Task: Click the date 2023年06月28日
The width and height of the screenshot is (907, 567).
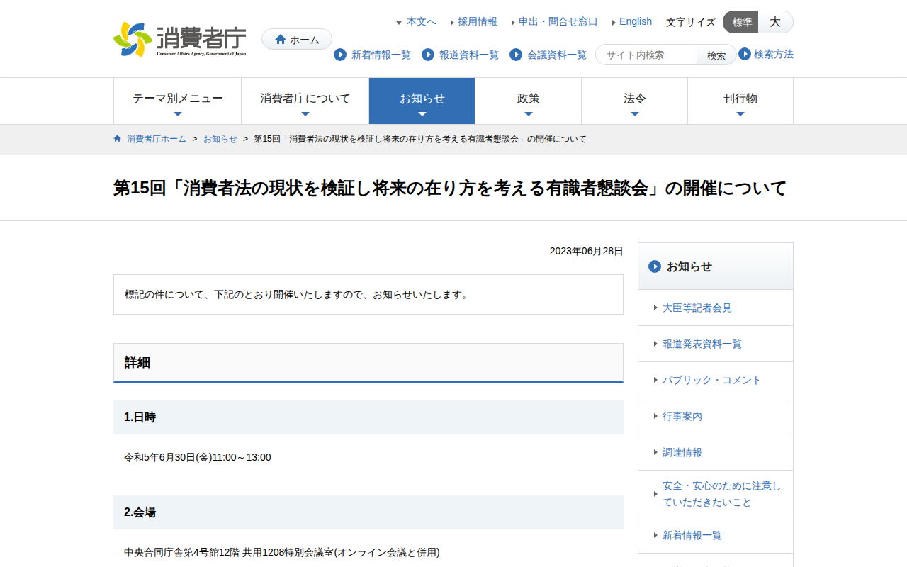Action: (587, 251)
